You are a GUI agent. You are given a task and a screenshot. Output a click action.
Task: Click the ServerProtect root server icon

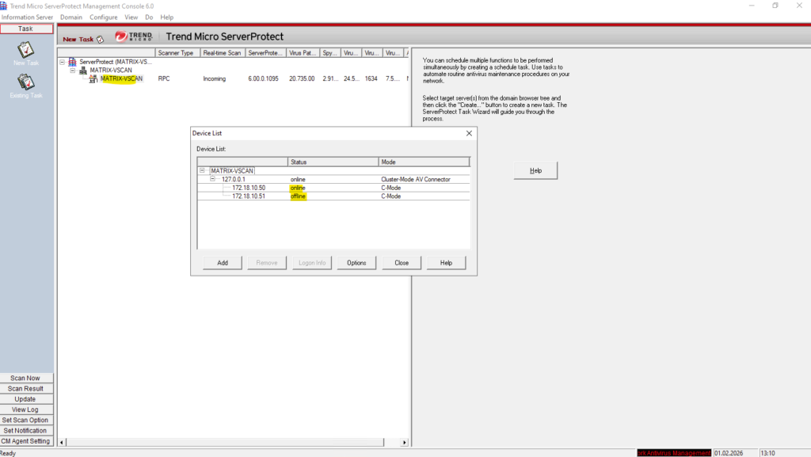pos(72,62)
